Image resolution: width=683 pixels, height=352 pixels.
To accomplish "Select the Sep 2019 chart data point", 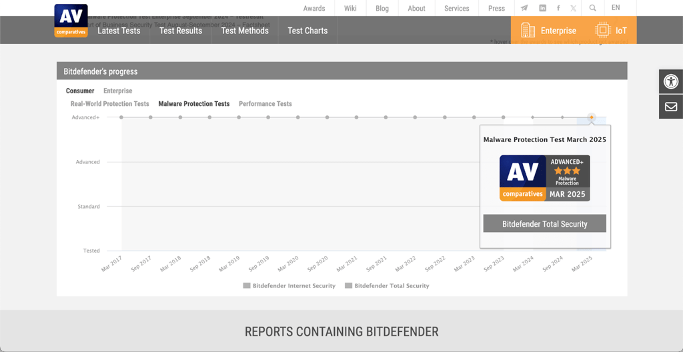I will (x=268, y=117).
